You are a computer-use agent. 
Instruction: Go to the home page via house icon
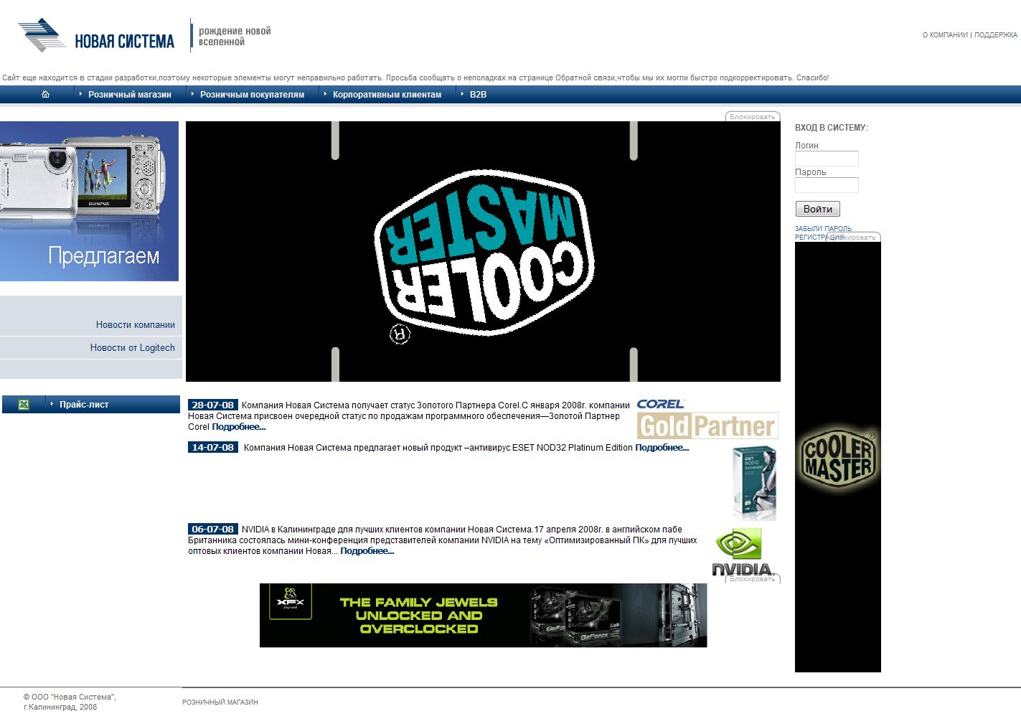[45, 94]
